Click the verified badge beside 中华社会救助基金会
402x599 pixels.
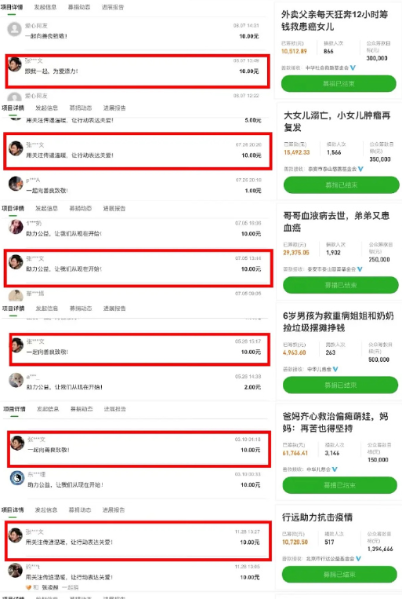coord(353,68)
